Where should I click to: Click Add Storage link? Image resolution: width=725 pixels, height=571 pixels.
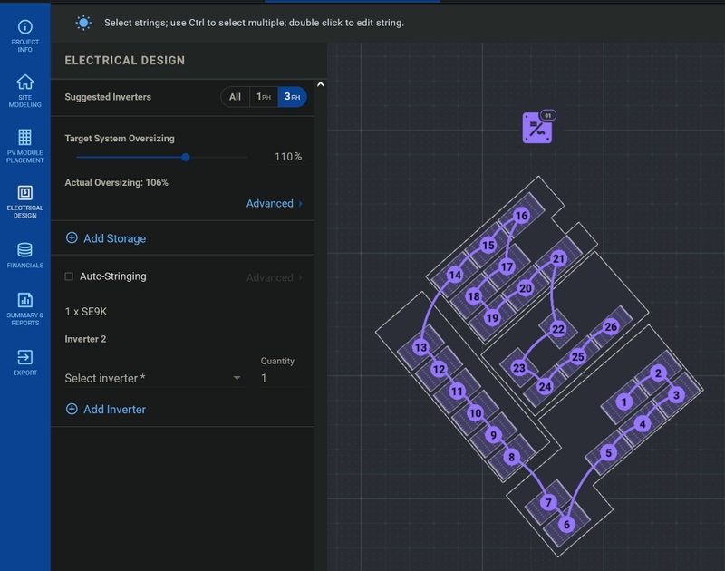(115, 238)
